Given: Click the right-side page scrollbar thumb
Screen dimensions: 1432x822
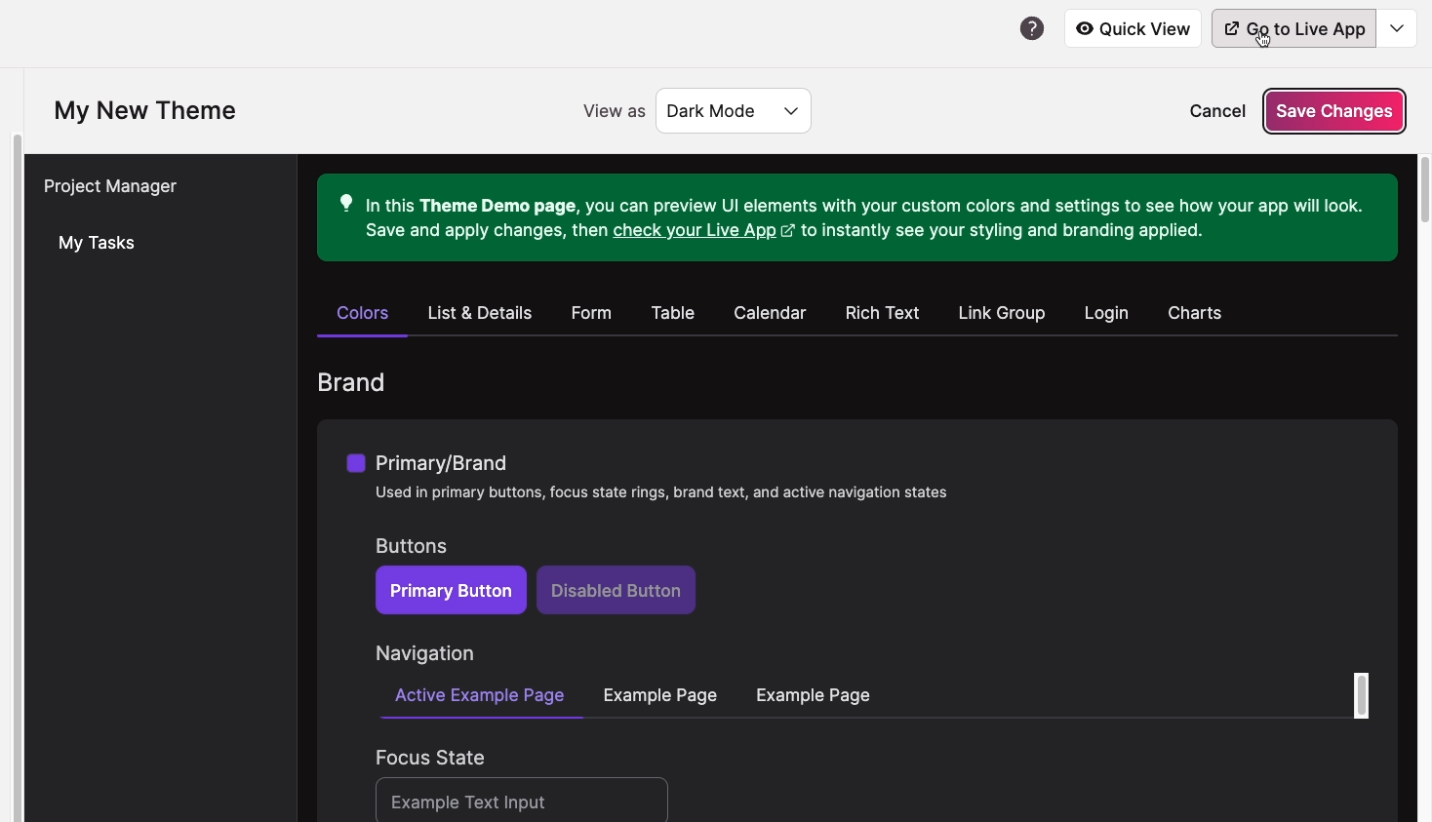Looking at the screenshot, I should [x=1424, y=188].
